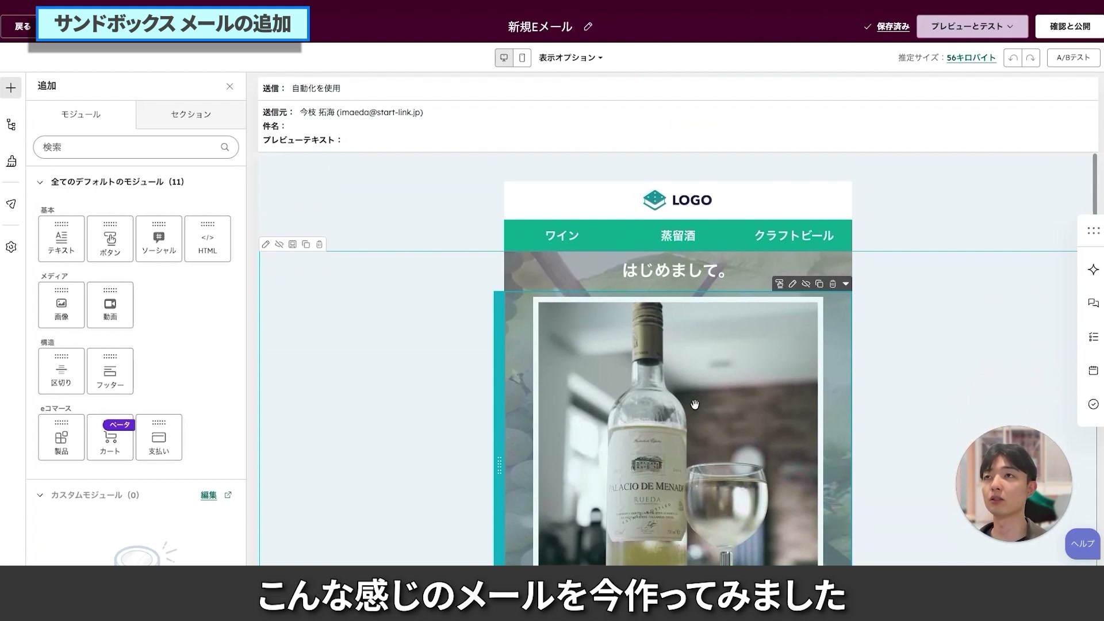Select the カート beta commerce module
This screenshot has width=1104, height=621.
point(110,438)
